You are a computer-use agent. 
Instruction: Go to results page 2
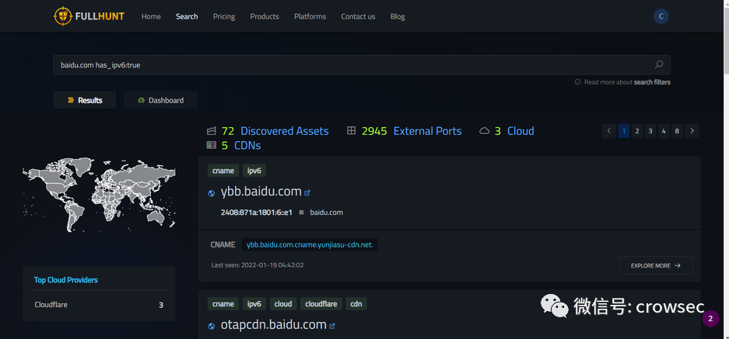(637, 131)
